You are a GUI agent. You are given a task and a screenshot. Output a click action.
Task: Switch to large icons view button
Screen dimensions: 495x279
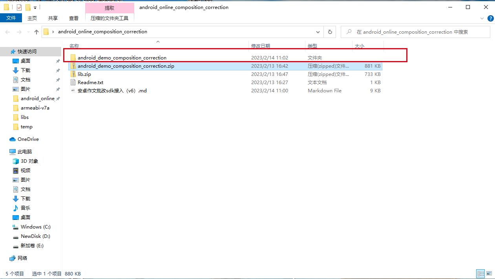[x=489, y=274]
